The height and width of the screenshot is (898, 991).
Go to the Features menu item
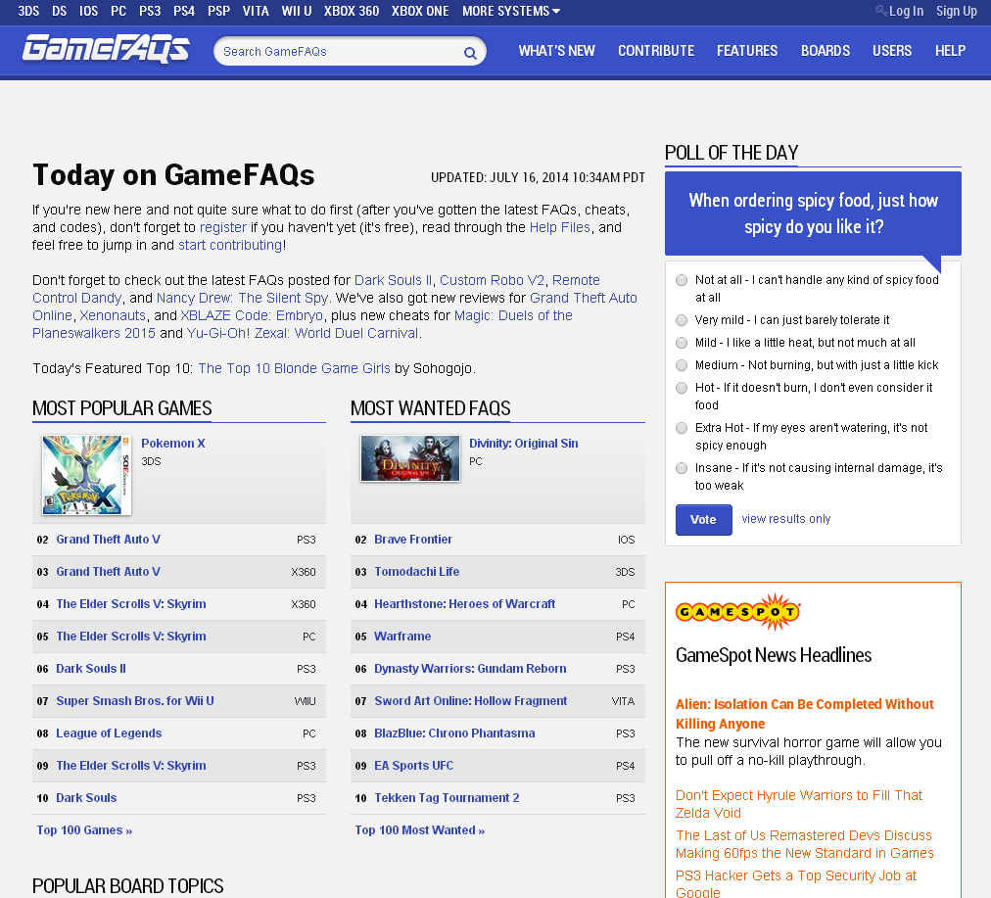(746, 51)
